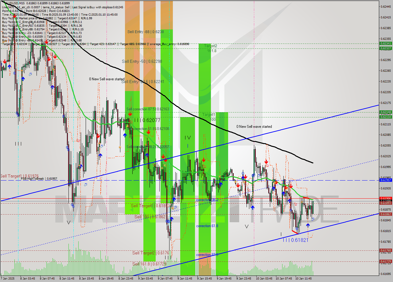Click the red 0.61862 price tag
Viewport: 393px width, 282px height.
click(386, 214)
